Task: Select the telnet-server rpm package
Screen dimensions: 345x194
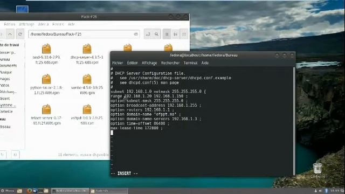Action: click(x=46, y=115)
